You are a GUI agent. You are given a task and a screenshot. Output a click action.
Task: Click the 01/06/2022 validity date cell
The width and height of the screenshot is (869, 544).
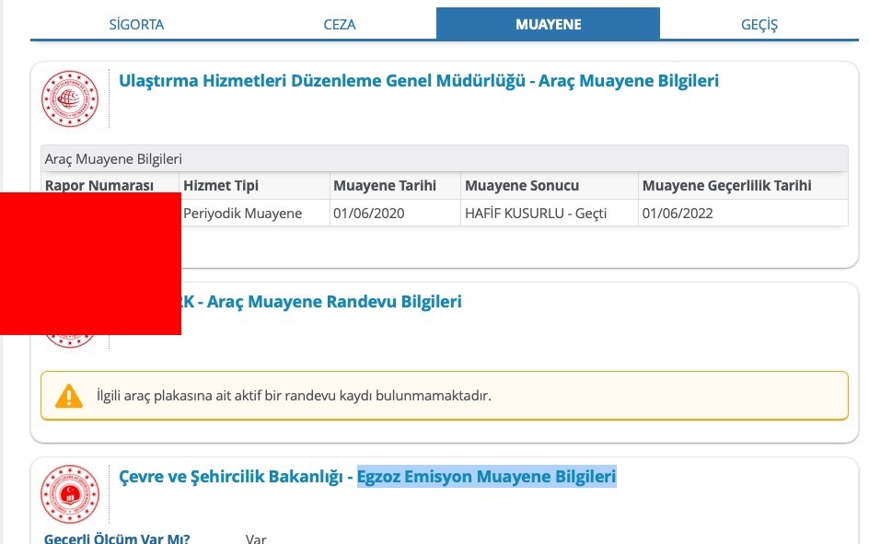(678, 214)
